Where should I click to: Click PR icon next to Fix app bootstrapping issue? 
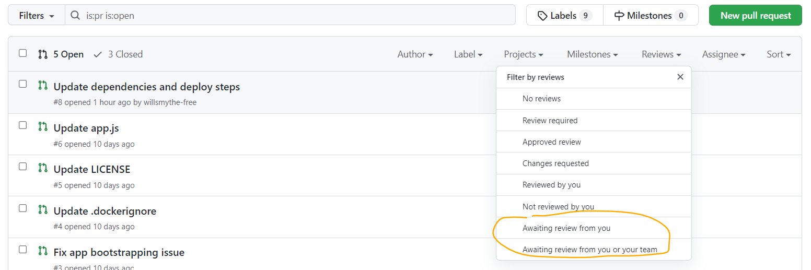43,251
